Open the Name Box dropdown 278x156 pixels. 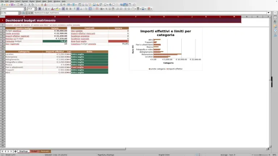click(19, 13)
